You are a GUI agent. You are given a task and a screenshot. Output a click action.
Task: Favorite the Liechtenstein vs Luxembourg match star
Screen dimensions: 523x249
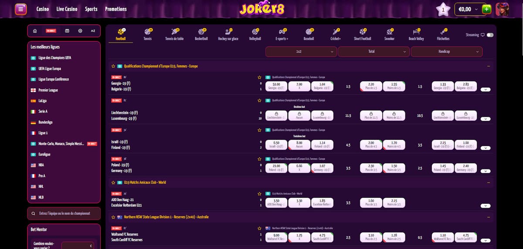[x=260, y=100]
